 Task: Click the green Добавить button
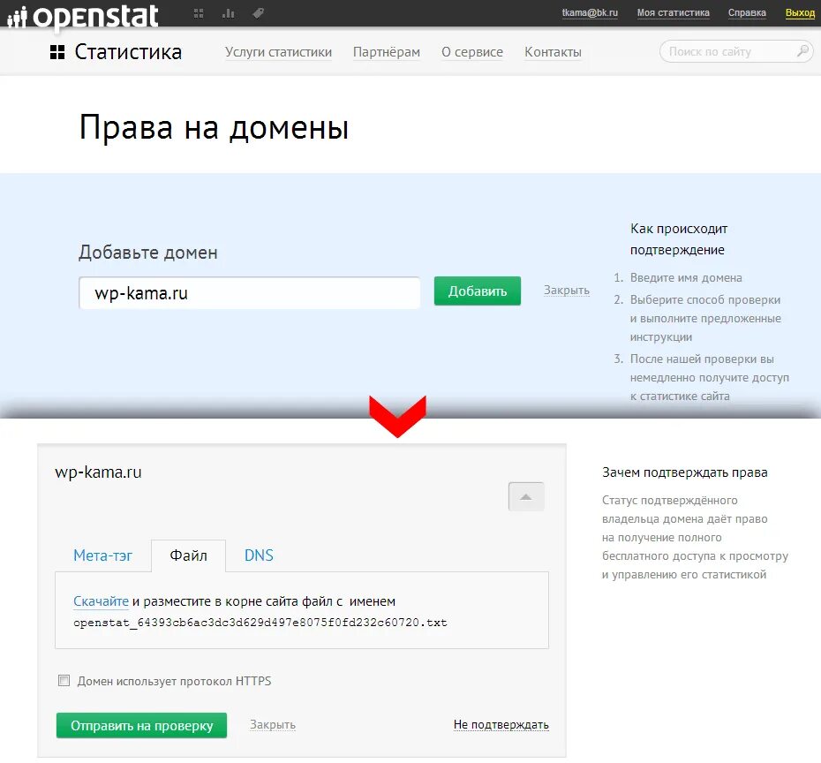[478, 291]
